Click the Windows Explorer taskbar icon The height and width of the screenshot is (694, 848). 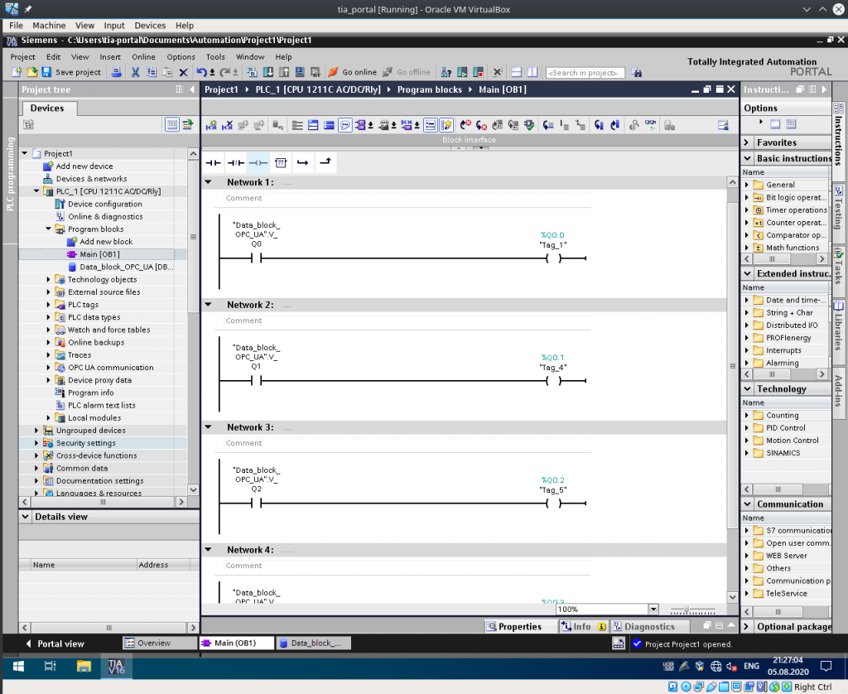tap(84, 666)
